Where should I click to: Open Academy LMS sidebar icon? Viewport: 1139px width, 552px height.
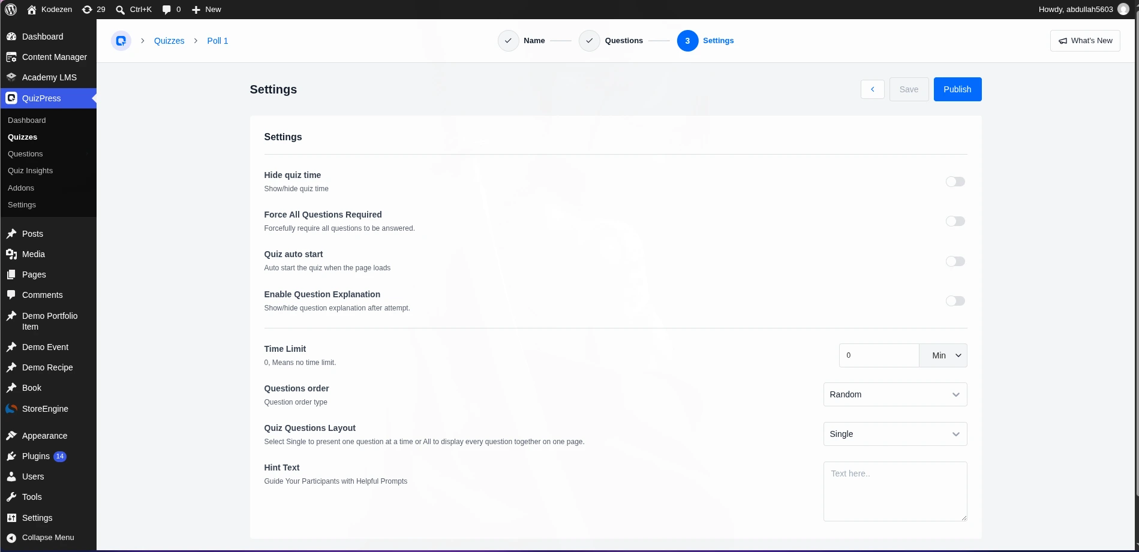tap(11, 77)
